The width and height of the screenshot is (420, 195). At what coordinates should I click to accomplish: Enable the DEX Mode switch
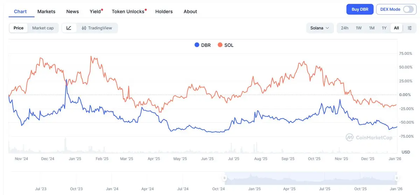tap(408, 9)
